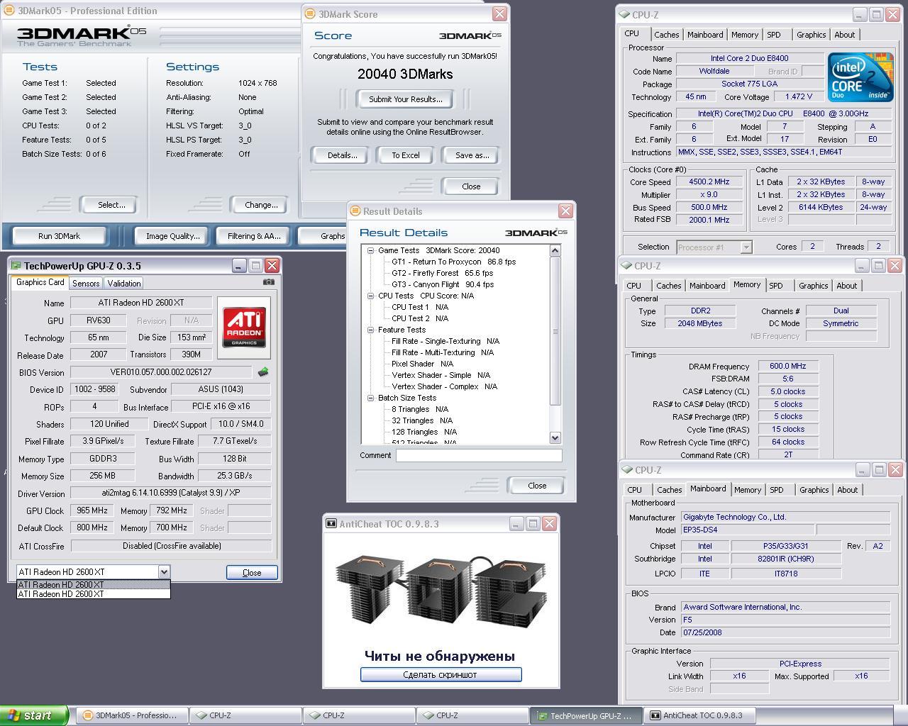Click Run 3DMark button

click(59, 236)
